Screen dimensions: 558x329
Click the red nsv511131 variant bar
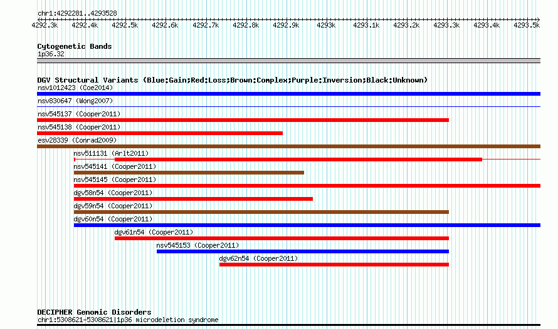coord(298,159)
